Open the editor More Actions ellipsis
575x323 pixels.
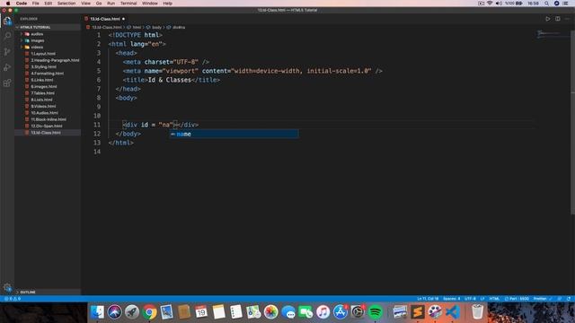click(x=567, y=19)
